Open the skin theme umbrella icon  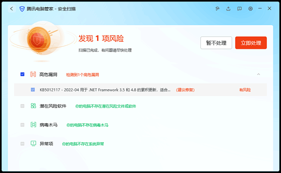point(217,9)
